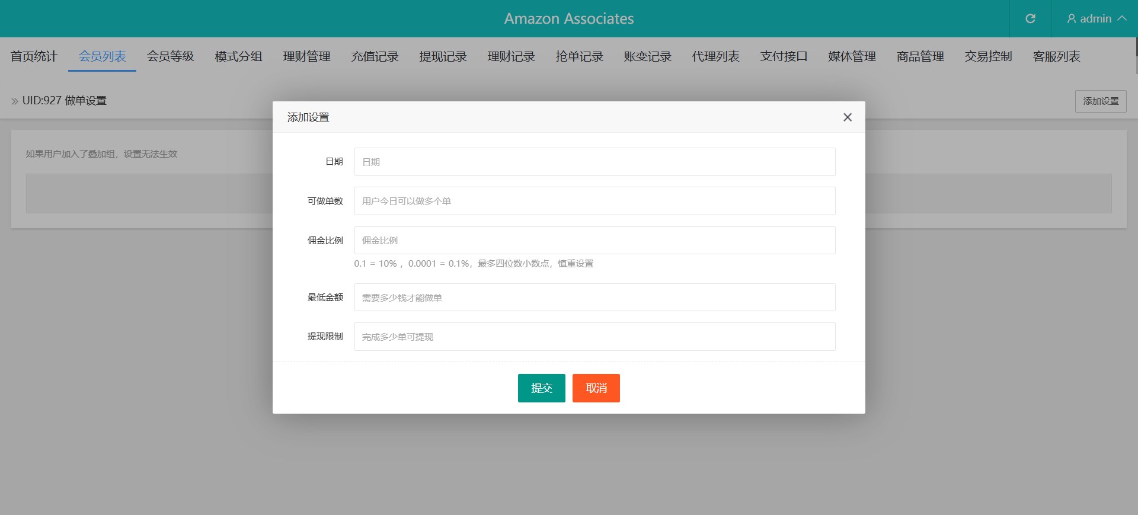1138x515 pixels.
Task: Click the 可做单数 input field
Action: click(x=594, y=201)
